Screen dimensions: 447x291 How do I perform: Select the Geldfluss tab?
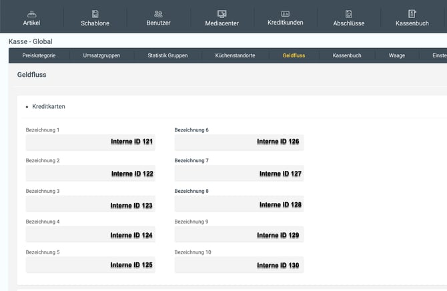(x=294, y=55)
